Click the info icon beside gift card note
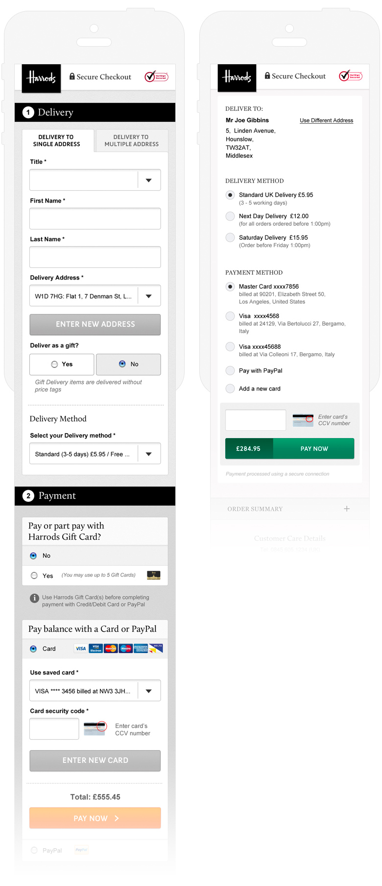The height and width of the screenshot is (886, 382). click(x=34, y=598)
